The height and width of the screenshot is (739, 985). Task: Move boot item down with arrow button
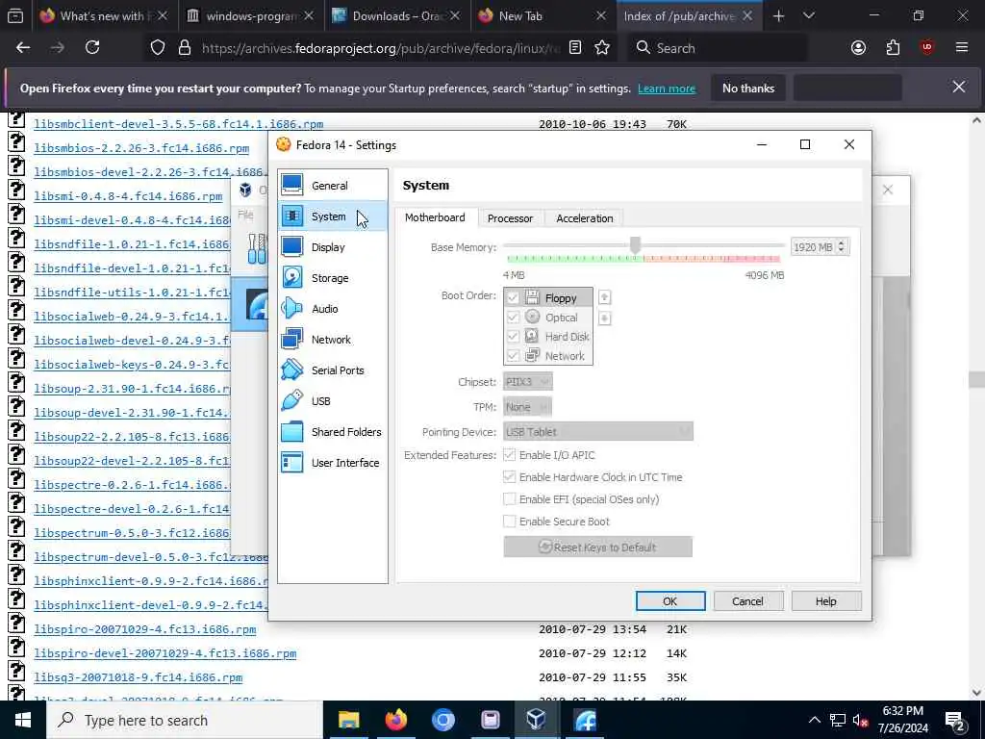pos(604,319)
